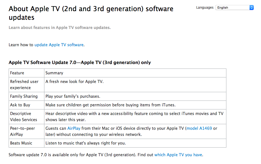Click the 'A fresh new look' summary
Viewport: 261px width, 164px height.
coord(75,82)
